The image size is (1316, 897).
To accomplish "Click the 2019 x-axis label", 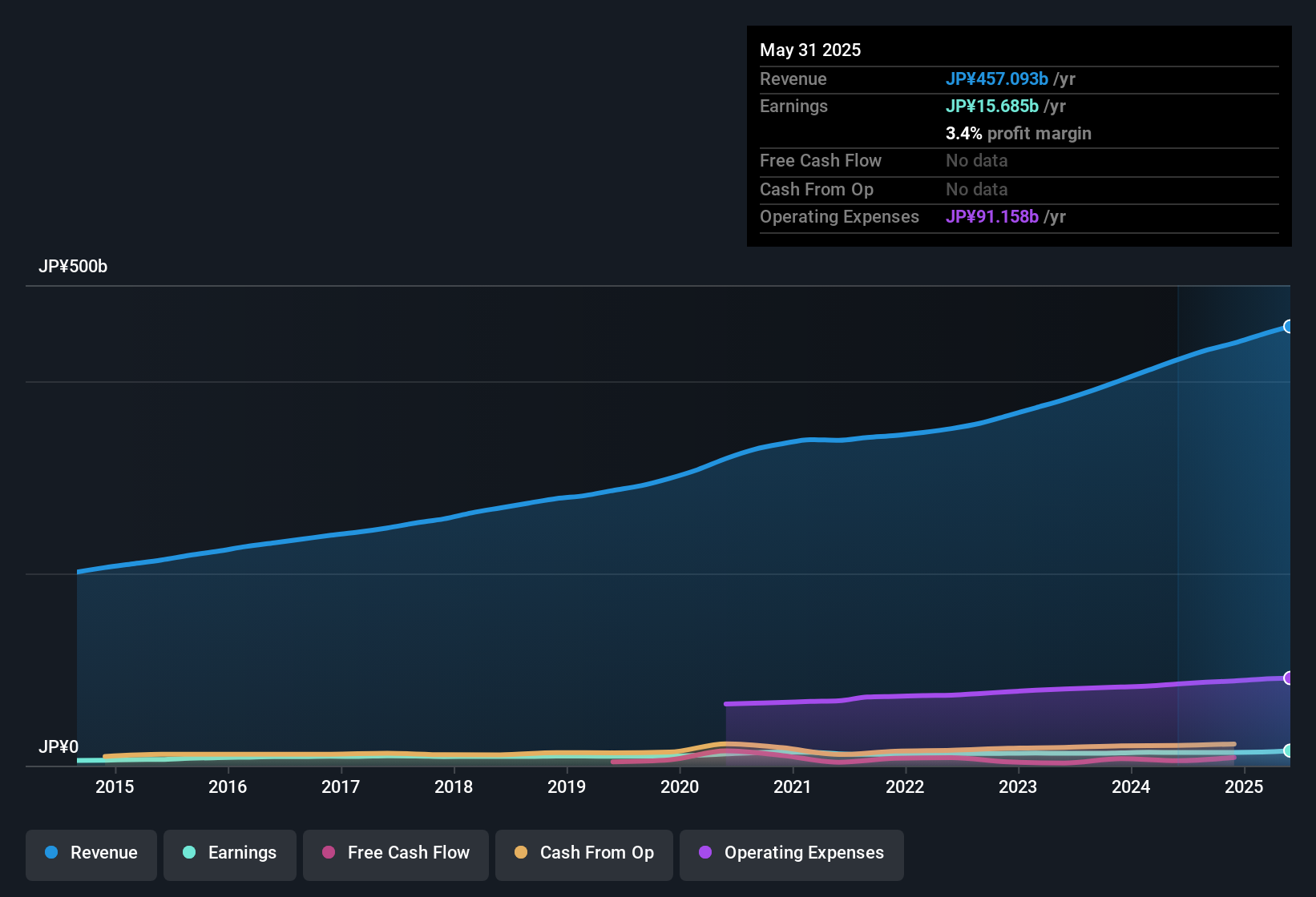I will [x=567, y=786].
